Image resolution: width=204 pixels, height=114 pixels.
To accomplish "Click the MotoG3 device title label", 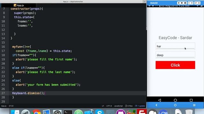I will pos(154,3).
